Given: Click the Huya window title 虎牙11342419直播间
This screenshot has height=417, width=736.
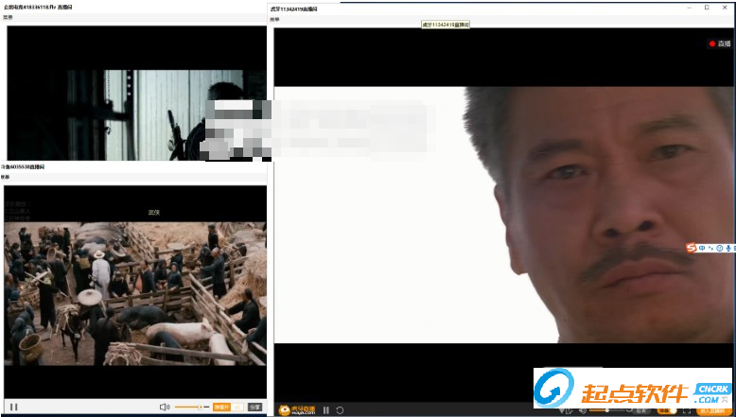Looking at the screenshot, I should [294, 9].
